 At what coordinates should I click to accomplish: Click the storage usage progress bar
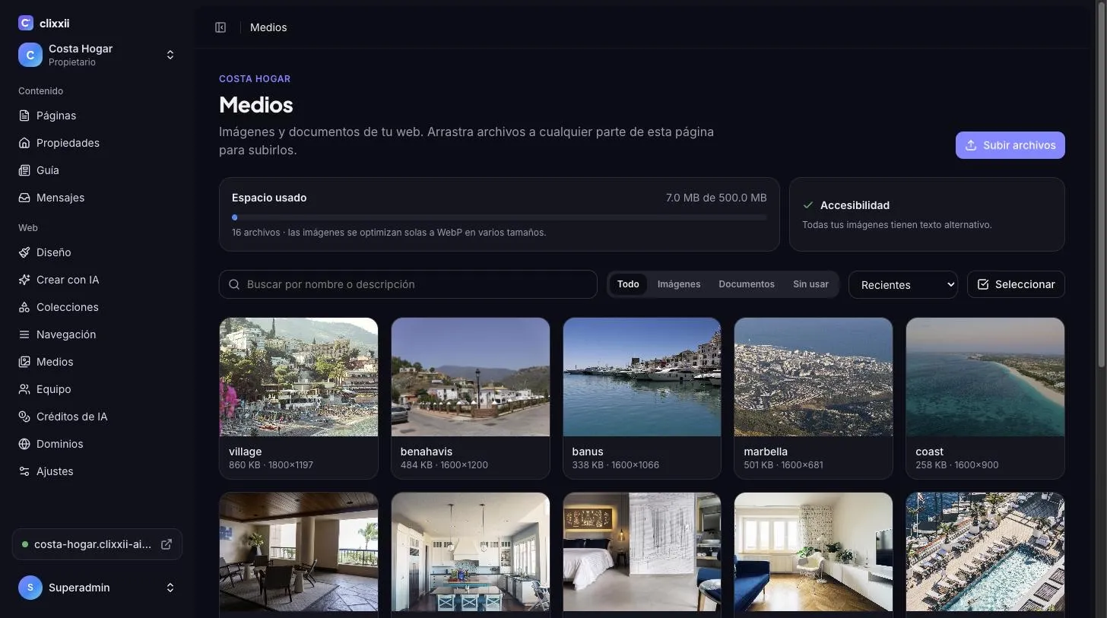click(500, 217)
